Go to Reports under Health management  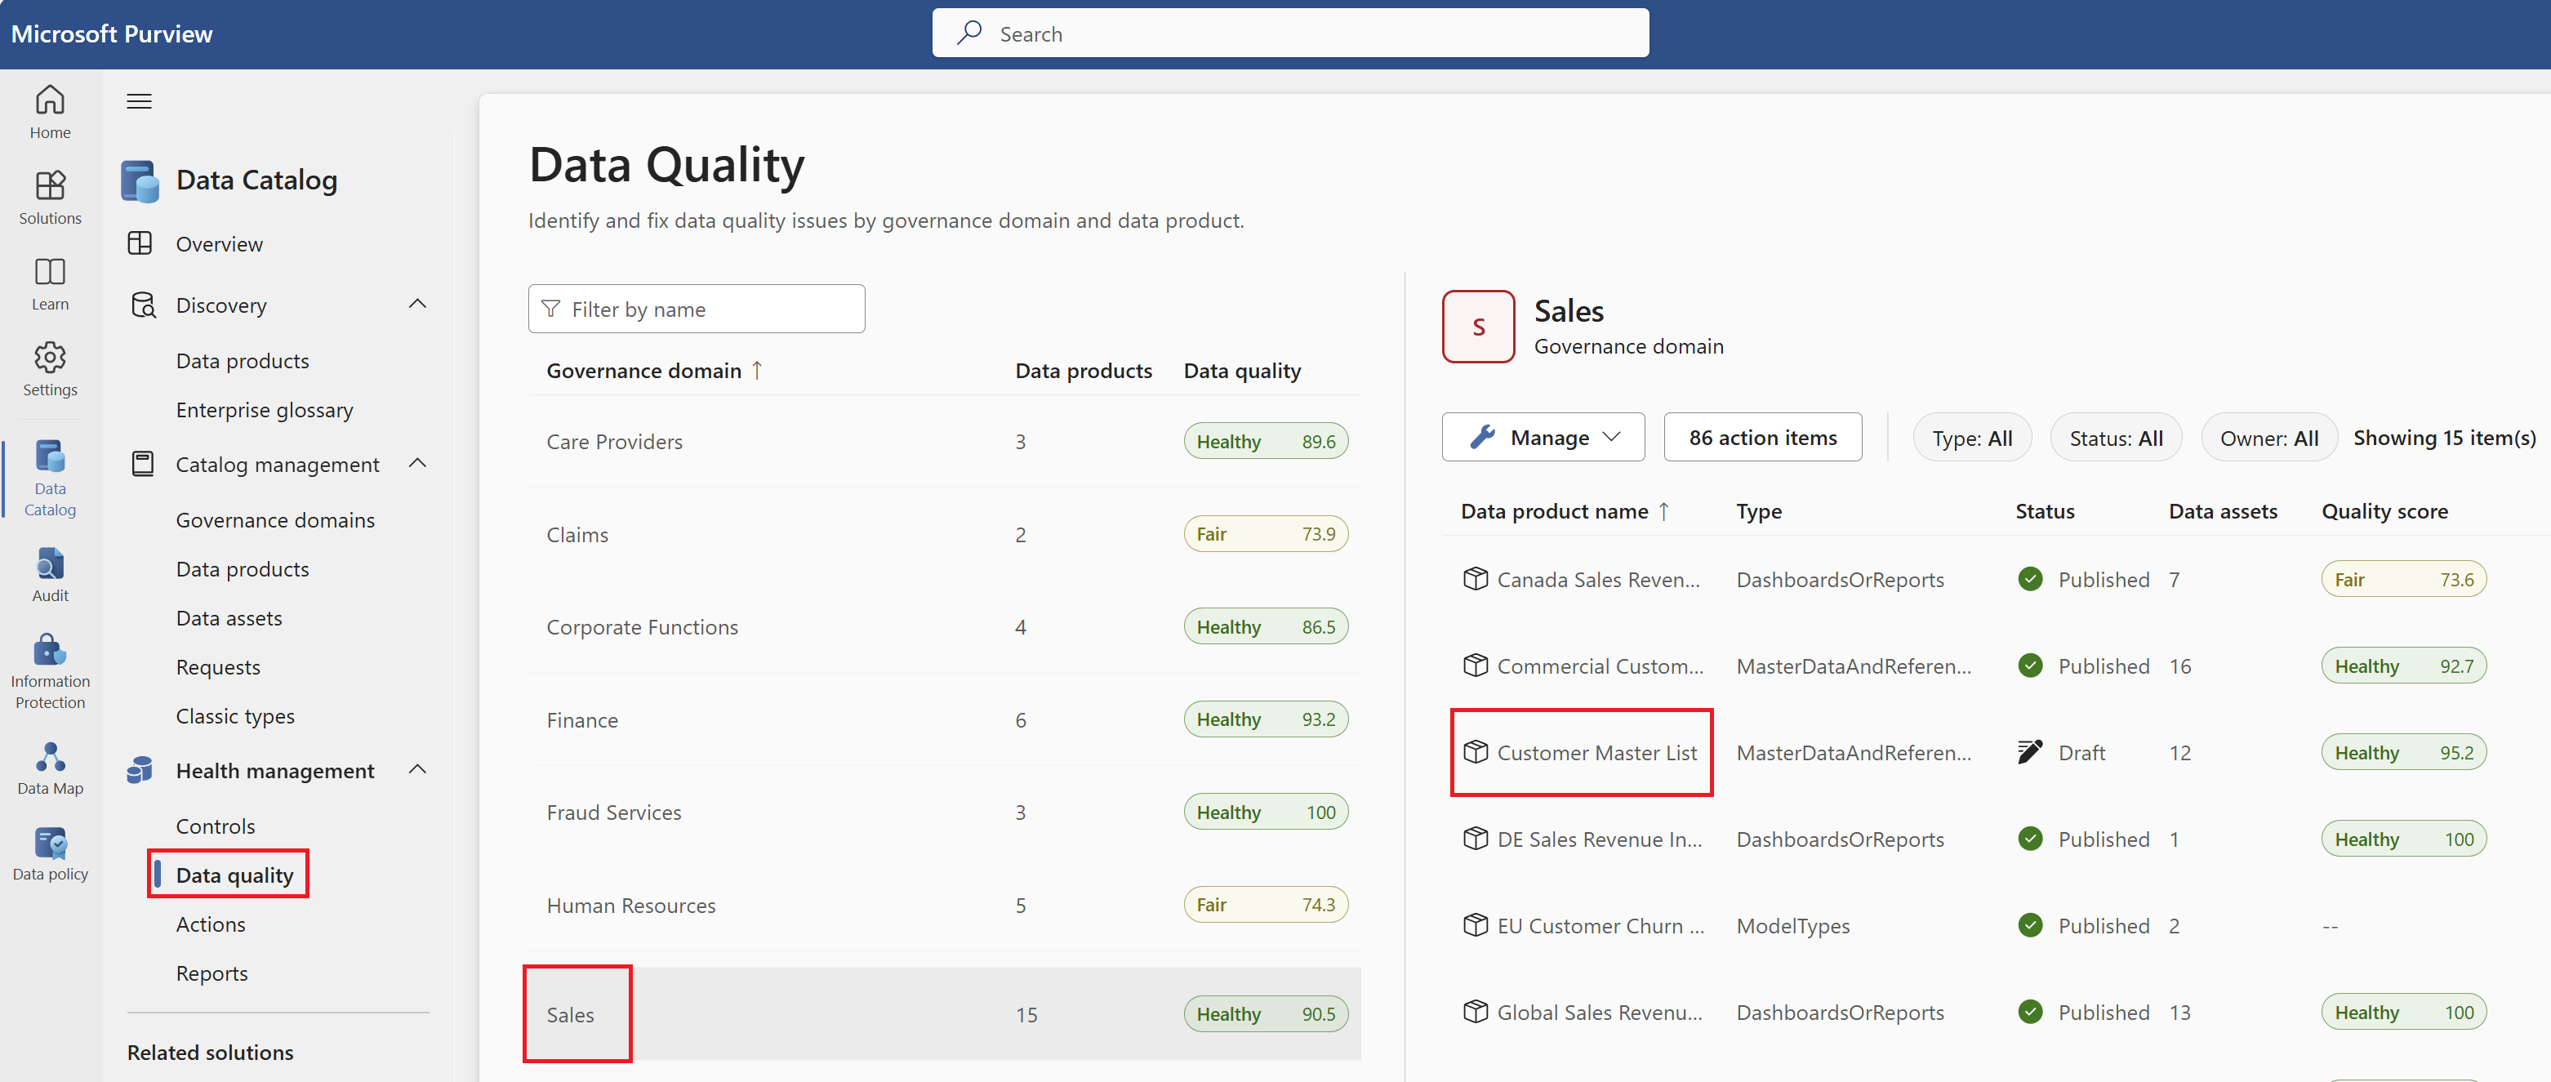[211, 973]
